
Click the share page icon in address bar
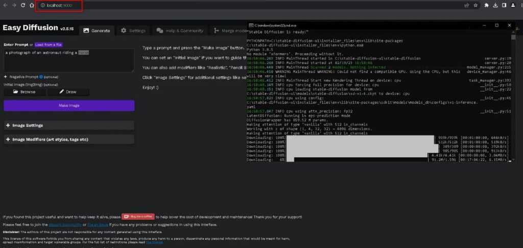tap(466, 5)
